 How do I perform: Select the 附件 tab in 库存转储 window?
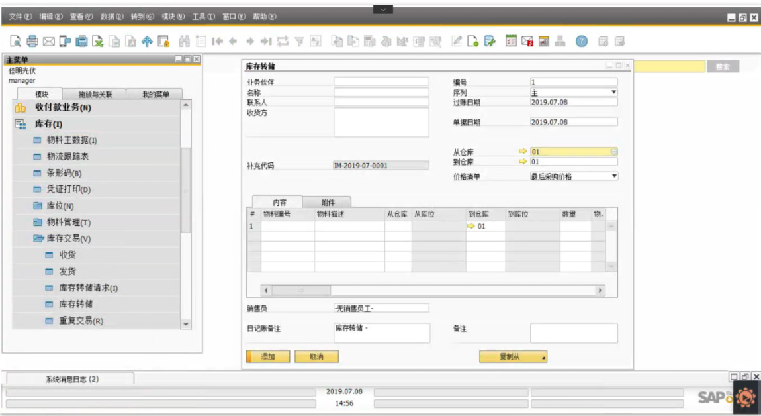pos(328,203)
